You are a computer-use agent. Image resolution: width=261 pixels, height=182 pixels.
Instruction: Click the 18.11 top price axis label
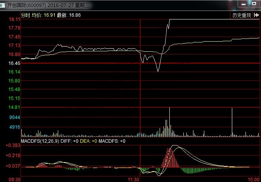click(x=15, y=19)
